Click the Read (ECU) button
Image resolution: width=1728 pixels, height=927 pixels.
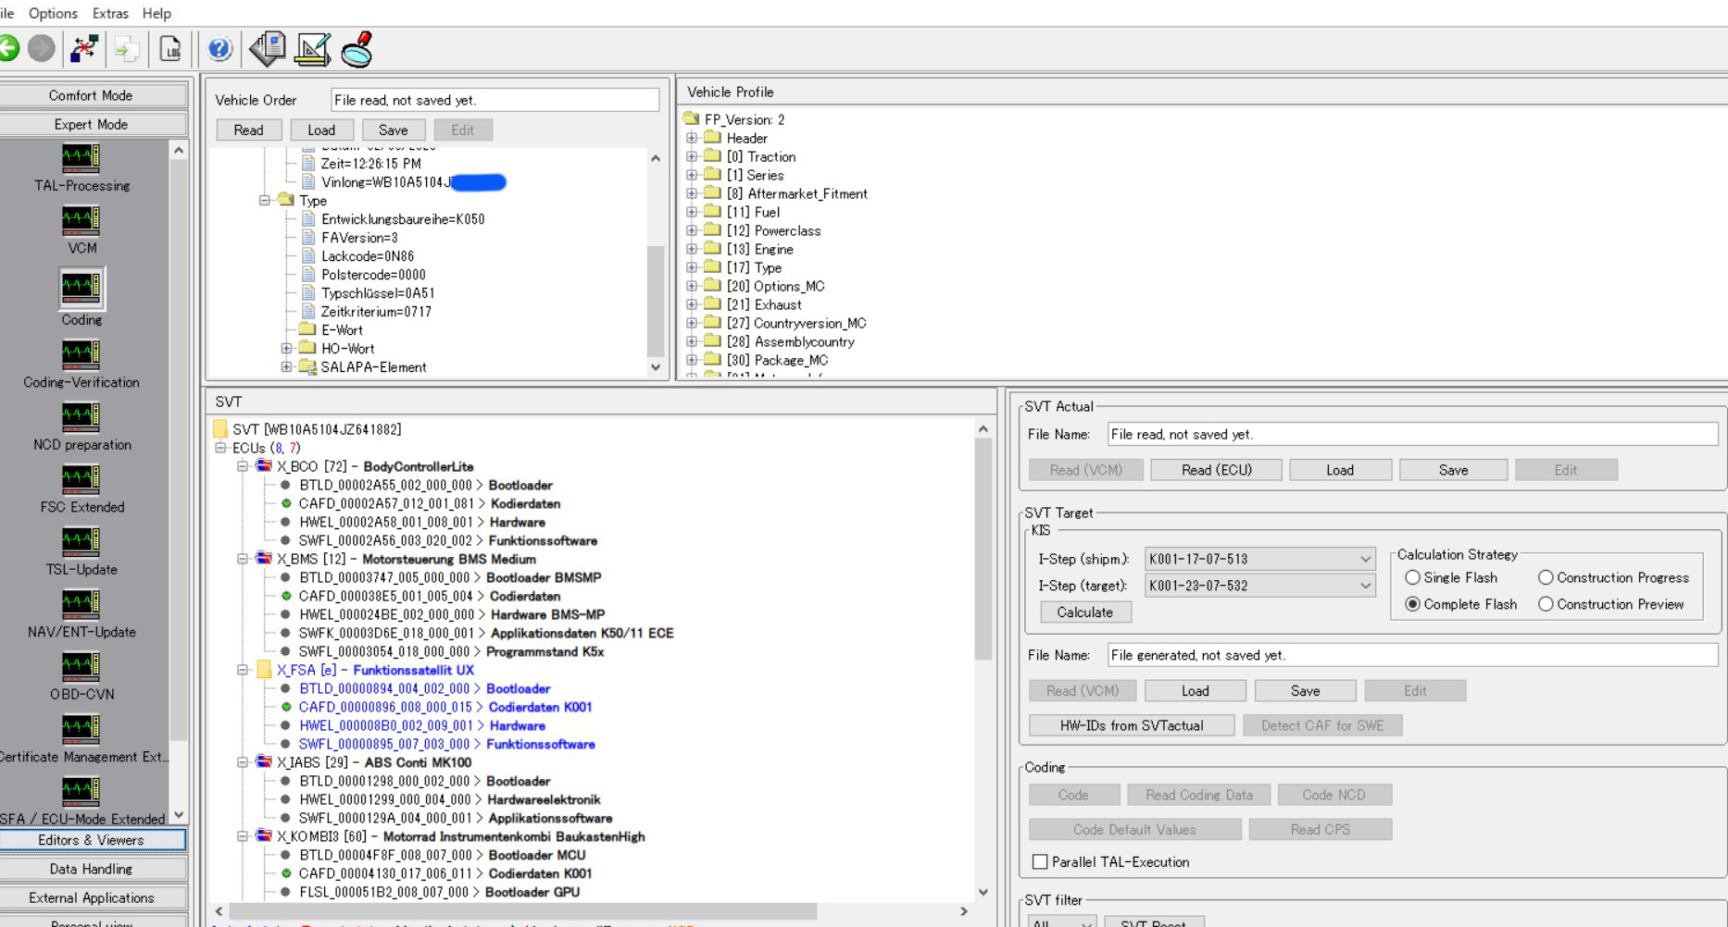1216,470
